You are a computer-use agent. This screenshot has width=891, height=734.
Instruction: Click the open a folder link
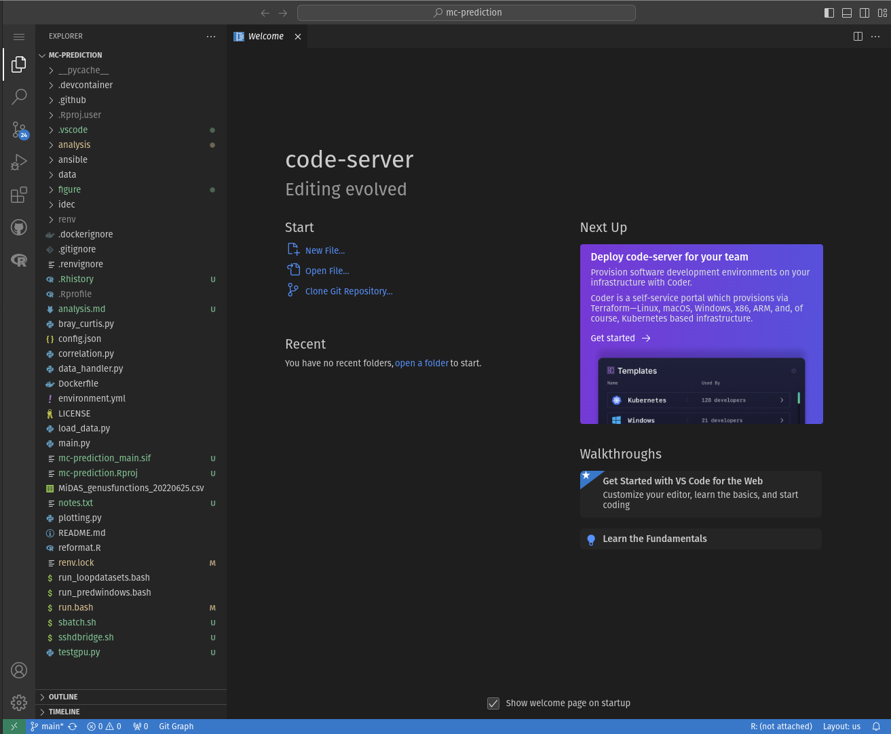(x=421, y=364)
